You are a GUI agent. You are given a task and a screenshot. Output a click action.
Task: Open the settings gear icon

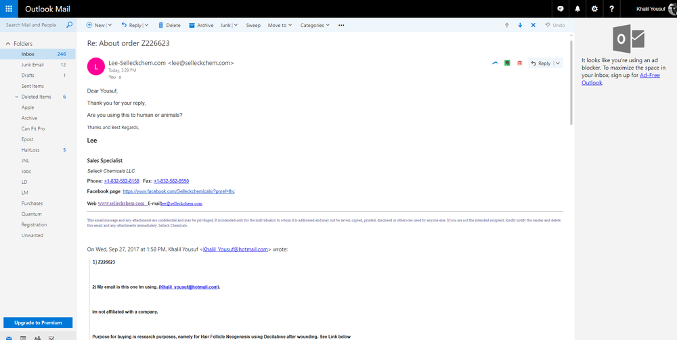point(594,9)
